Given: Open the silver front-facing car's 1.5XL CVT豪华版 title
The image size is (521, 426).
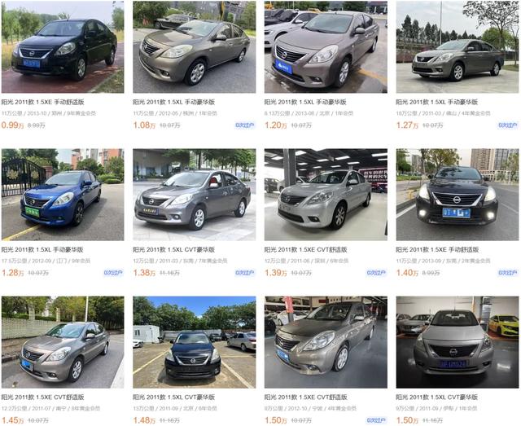Looking at the screenshot, I should click(x=437, y=397).
